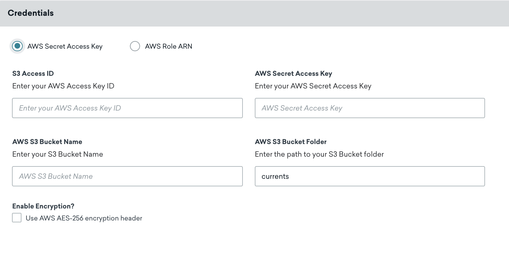Enable the AES-256 encryption header checkbox
The width and height of the screenshot is (509, 259).
tap(17, 218)
